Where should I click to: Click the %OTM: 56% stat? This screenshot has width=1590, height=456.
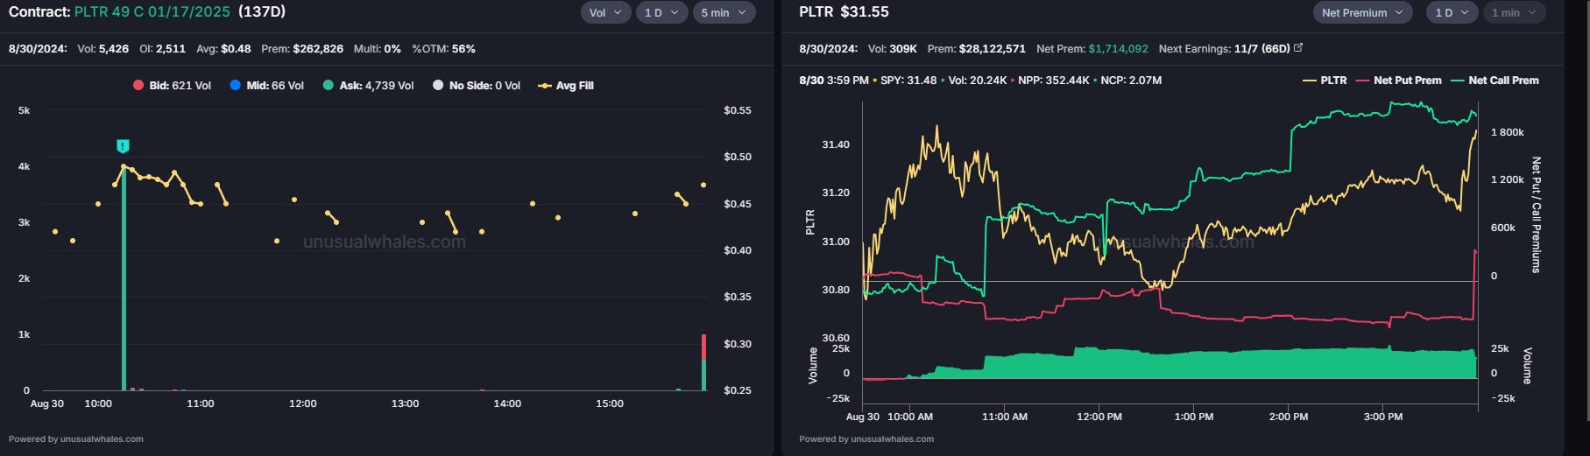[x=443, y=49]
